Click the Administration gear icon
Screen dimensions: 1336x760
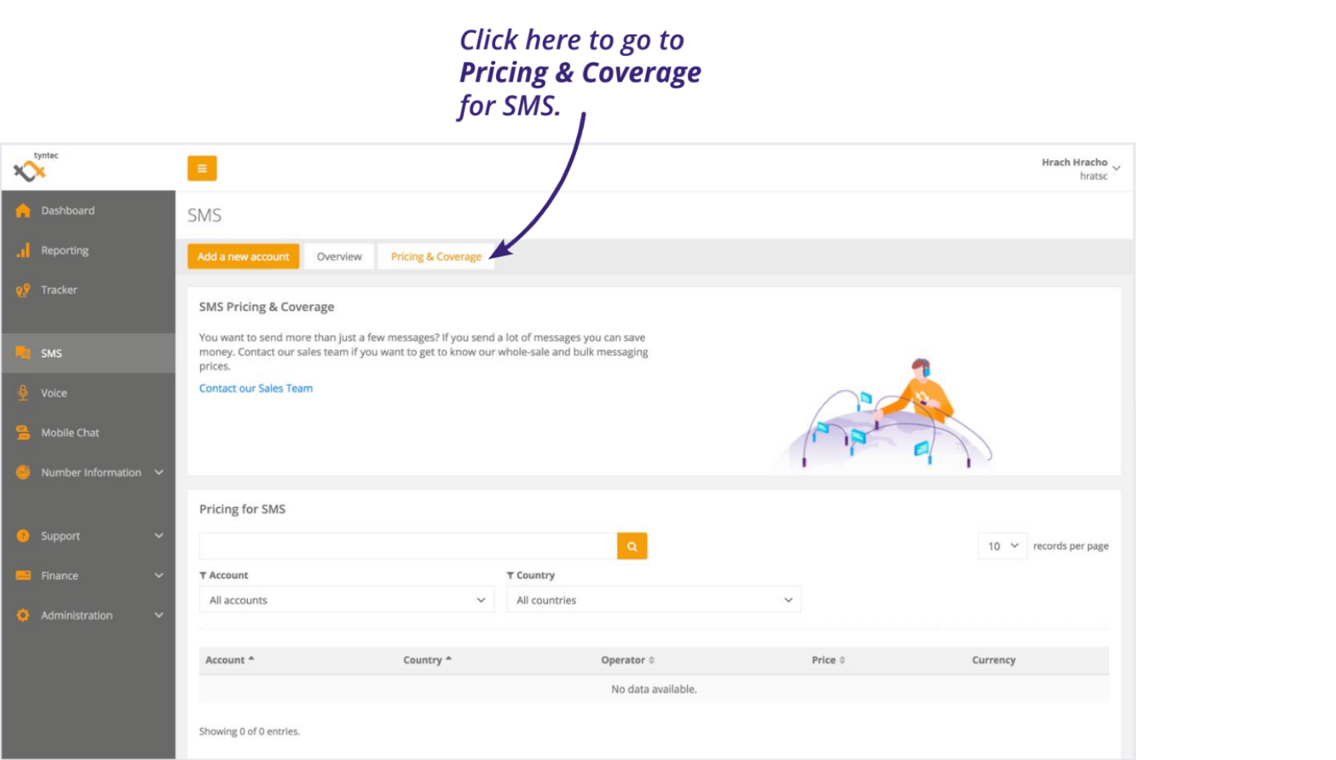click(23, 615)
